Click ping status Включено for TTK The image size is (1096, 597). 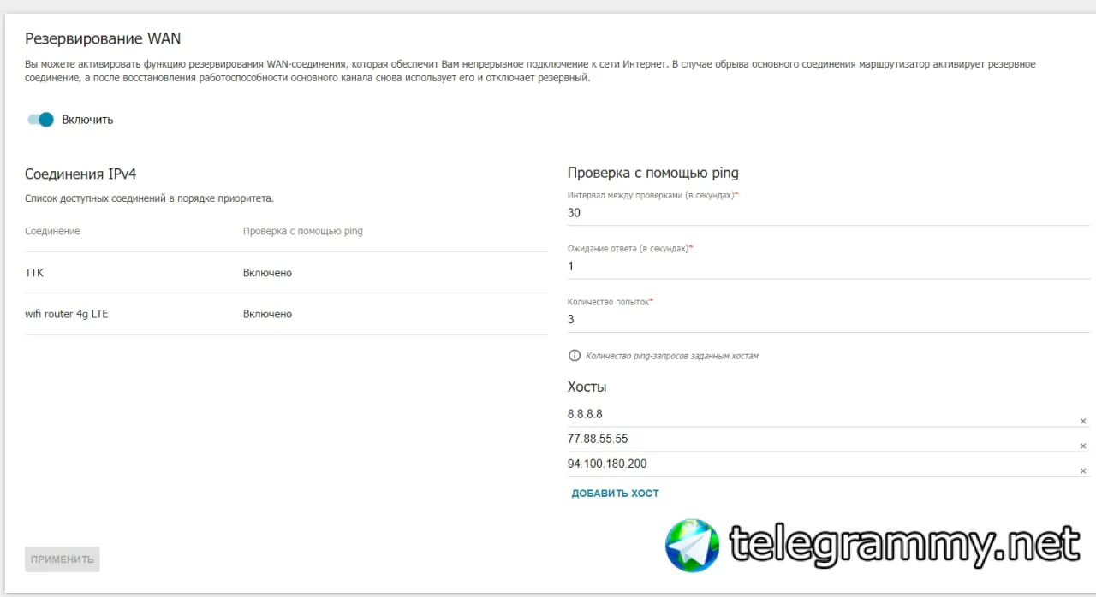tap(267, 273)
